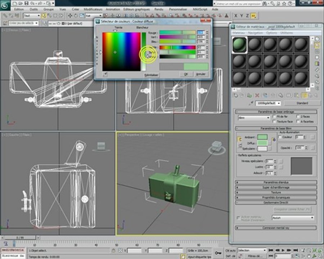Toggle Show Map in Viewport icon
The image size is (324, 259).
pyautogui.click(x=297, y=95)
